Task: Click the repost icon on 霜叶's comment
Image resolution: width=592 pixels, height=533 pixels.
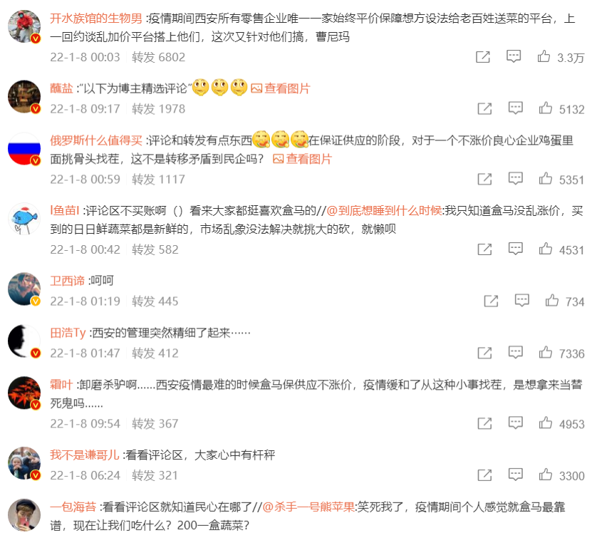Action: coord(484,423)
